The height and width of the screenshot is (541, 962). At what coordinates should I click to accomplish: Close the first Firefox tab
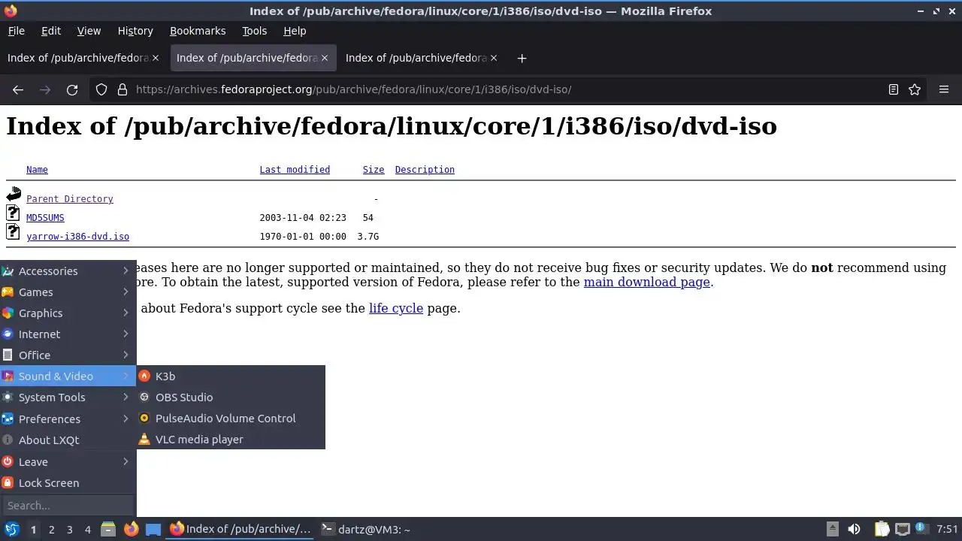pos(156,58)
